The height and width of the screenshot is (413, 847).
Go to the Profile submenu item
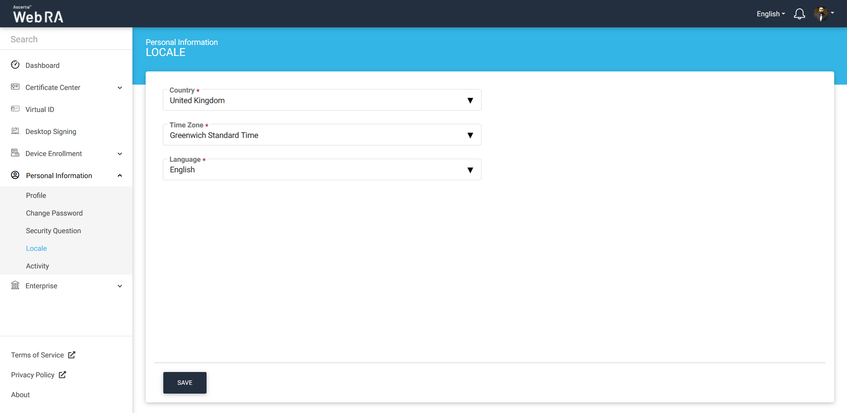(36, 195)
